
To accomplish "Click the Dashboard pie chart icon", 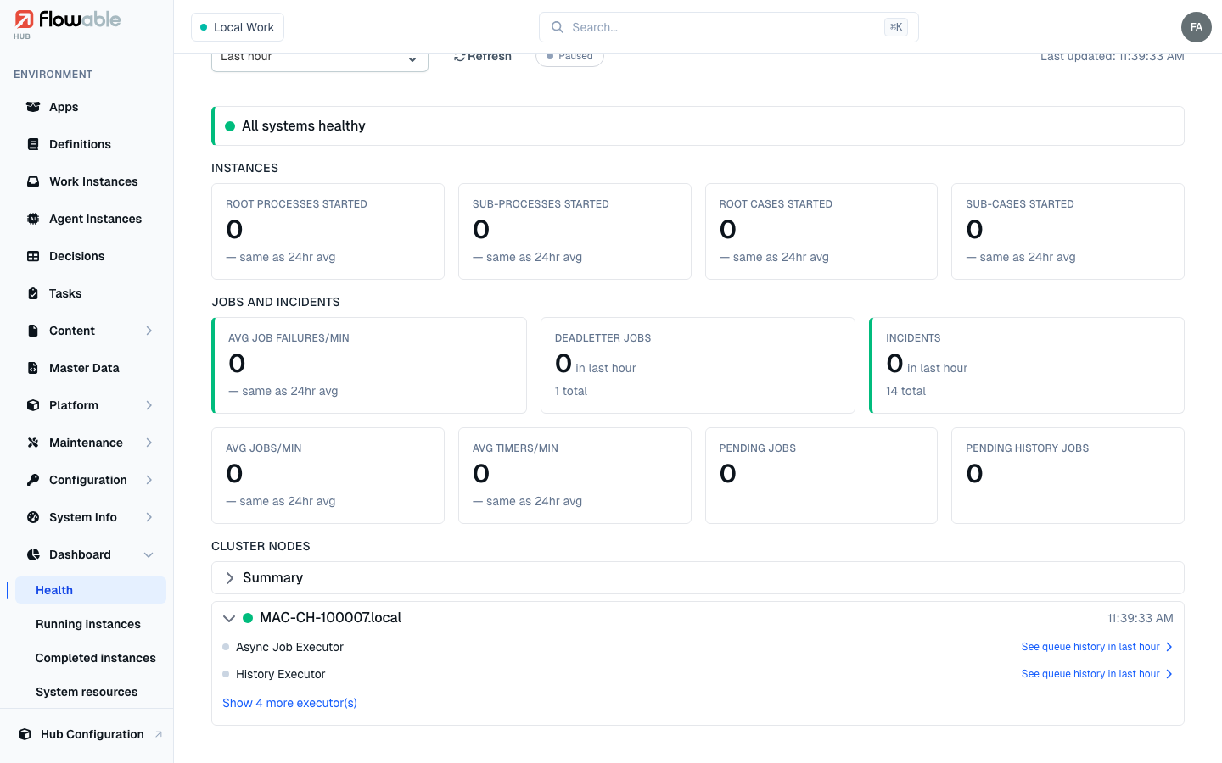I will [33, 554].
